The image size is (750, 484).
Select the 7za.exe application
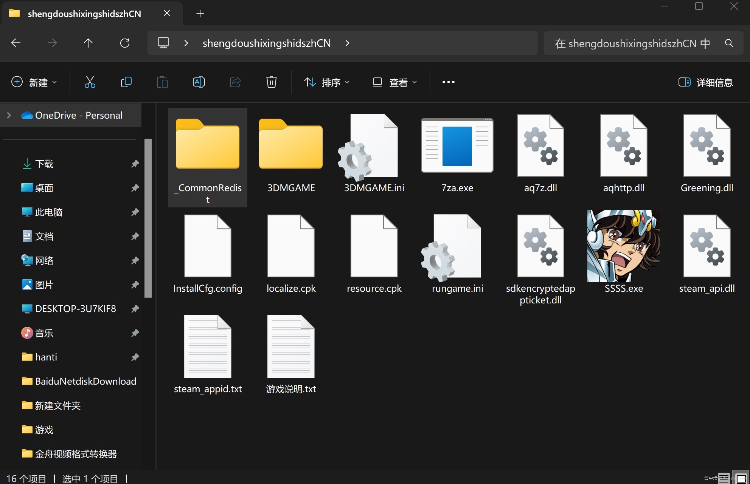click(457, 155)
